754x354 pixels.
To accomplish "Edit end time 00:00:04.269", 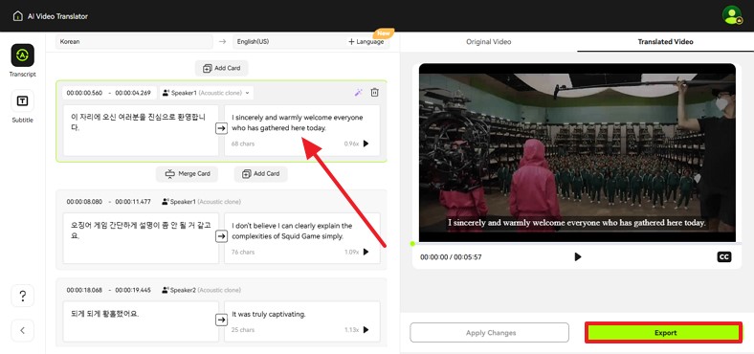I will click(133, 93).
